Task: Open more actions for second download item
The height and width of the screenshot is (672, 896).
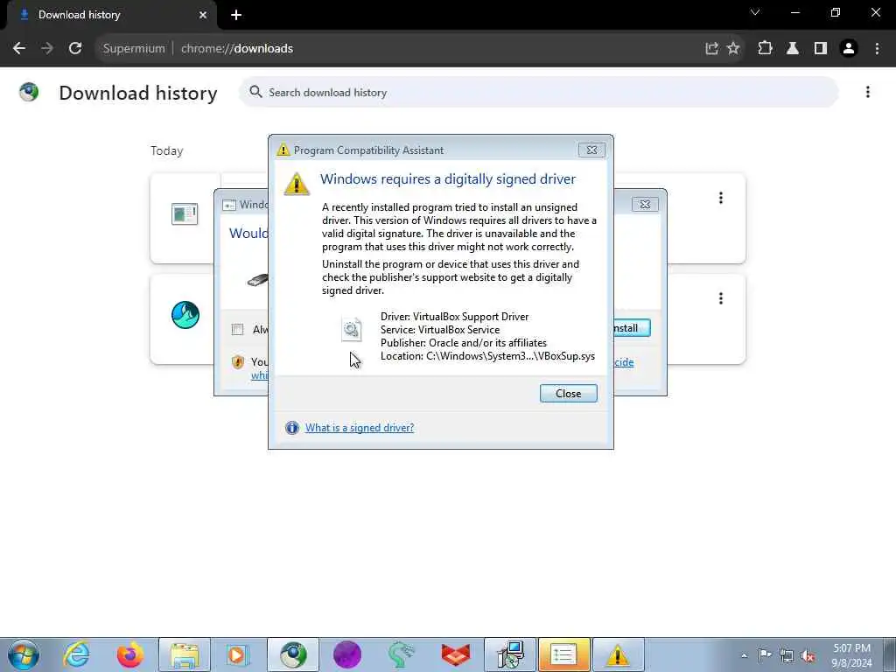Action: [x=721, y=298]
